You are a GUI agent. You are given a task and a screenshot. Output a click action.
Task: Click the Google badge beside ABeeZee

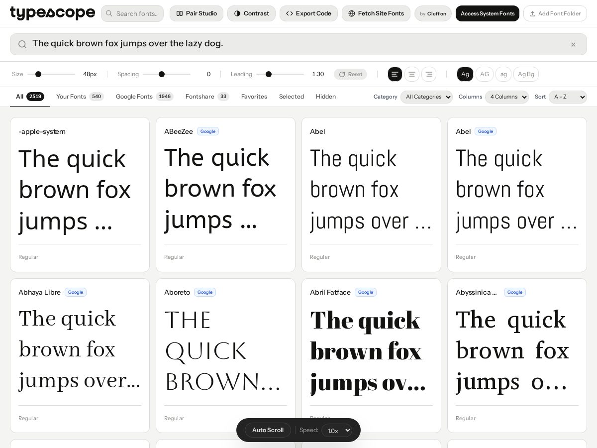[x=208, y=131]
